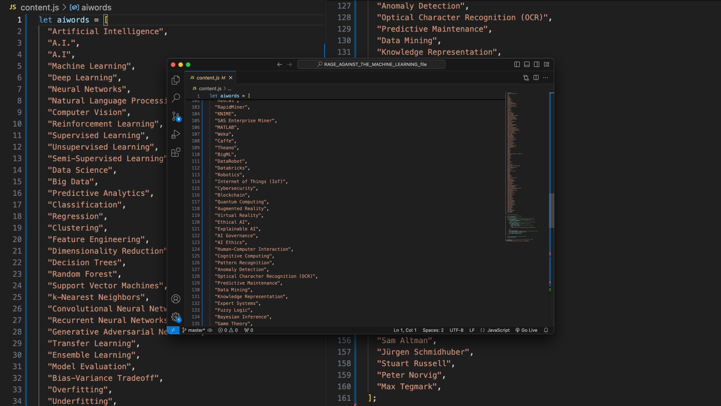Split the editor to the right
Viewport: 721px width, 406px height.
click(536, 78)
